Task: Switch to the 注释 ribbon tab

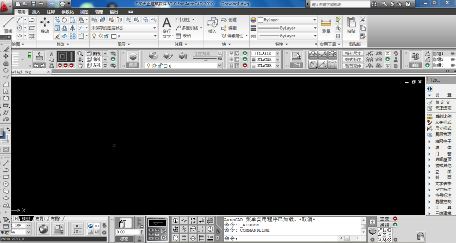Action: click(51, 12)
